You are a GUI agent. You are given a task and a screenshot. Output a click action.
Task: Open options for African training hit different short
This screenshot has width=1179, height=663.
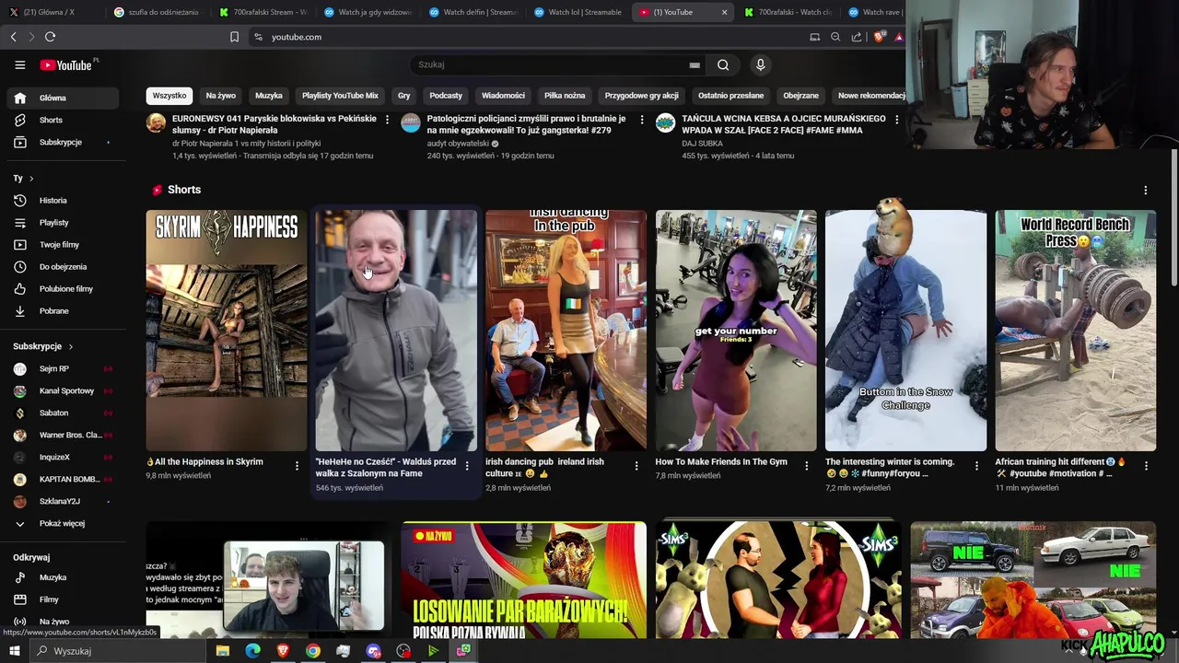tap(1146, 466)
